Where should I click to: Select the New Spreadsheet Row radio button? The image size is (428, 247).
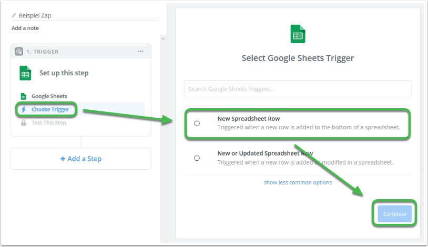pyautogui.click(x=197, y=124)
